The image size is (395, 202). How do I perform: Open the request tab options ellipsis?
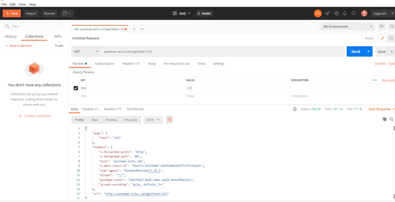coord(142,29)
